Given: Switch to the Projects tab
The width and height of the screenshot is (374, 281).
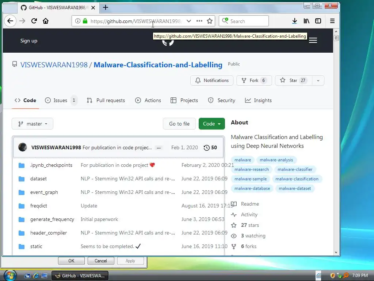Looking at the screenshot, I should pos(184,100).
